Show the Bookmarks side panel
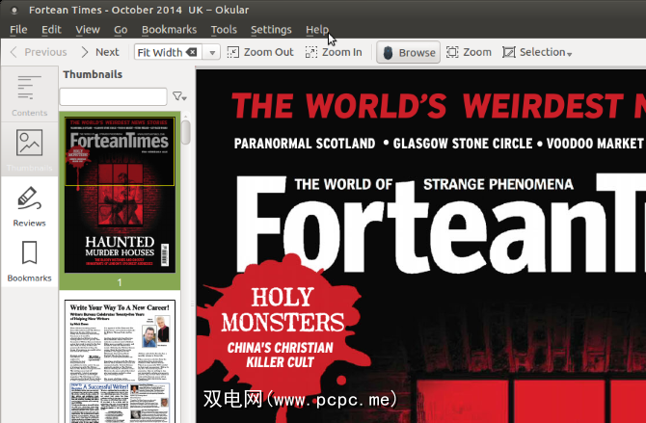Image resolution: width=646 pixels, height=423 pixels. pos(29,261)
